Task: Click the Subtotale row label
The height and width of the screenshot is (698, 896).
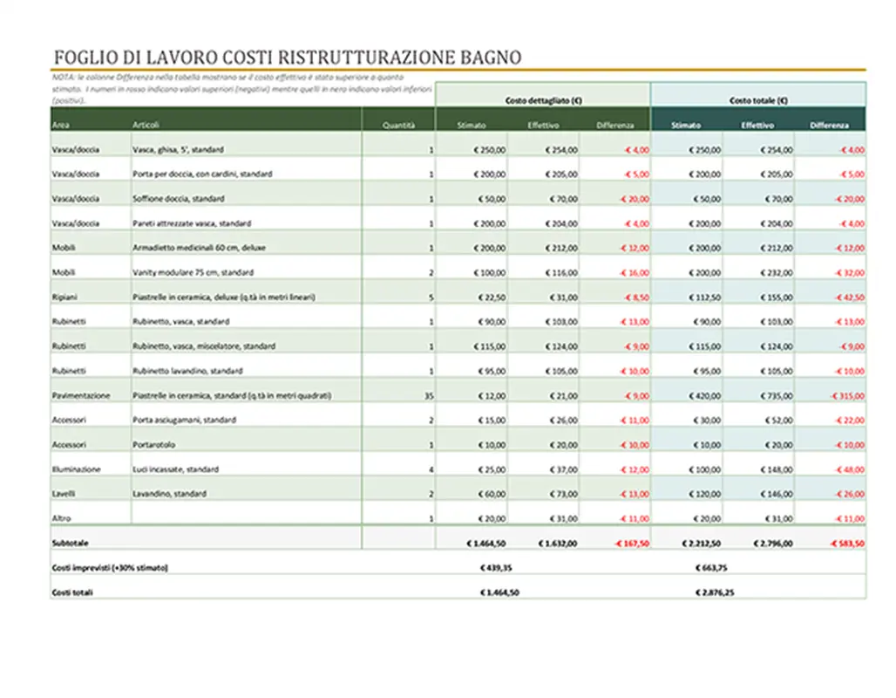Action: pyautogui.click(x=71, y=542)
